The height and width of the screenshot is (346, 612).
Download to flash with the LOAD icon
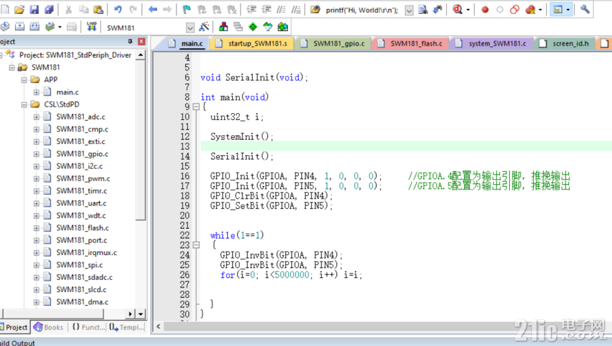click(91, 27)
